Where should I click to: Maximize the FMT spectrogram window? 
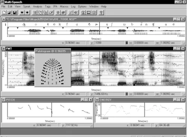[x=179, y=49]
